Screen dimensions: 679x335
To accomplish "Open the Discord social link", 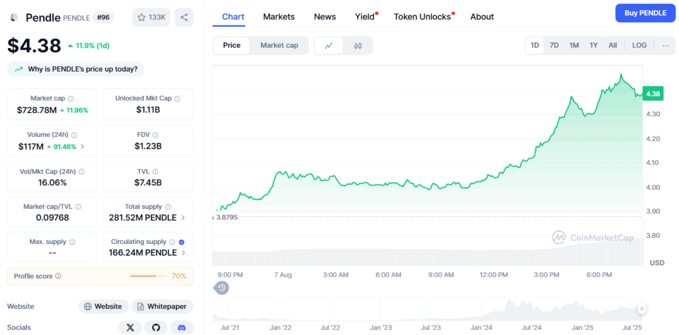I will (182, 328).
